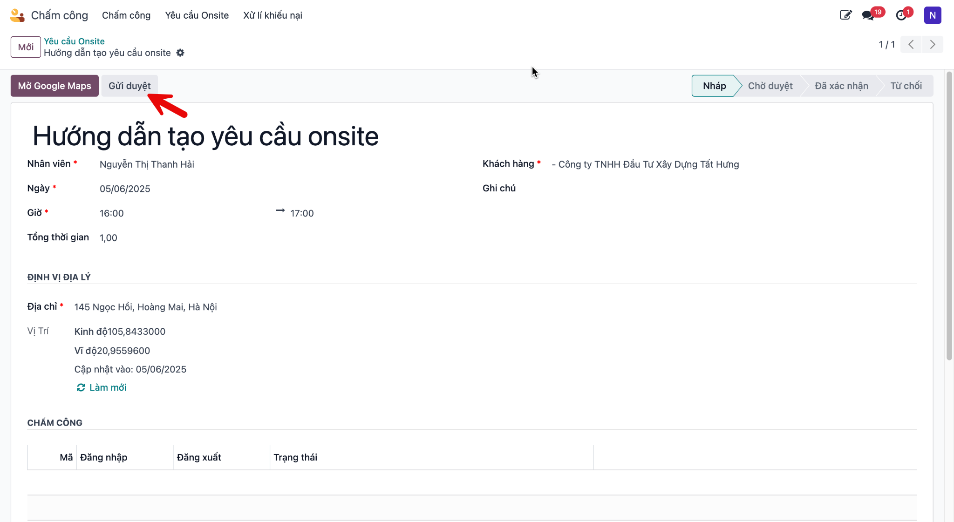The image size is (954, 522).
Task: Click Cập nhật vào: 05/06/2025 text
Action: click(130, 369)
